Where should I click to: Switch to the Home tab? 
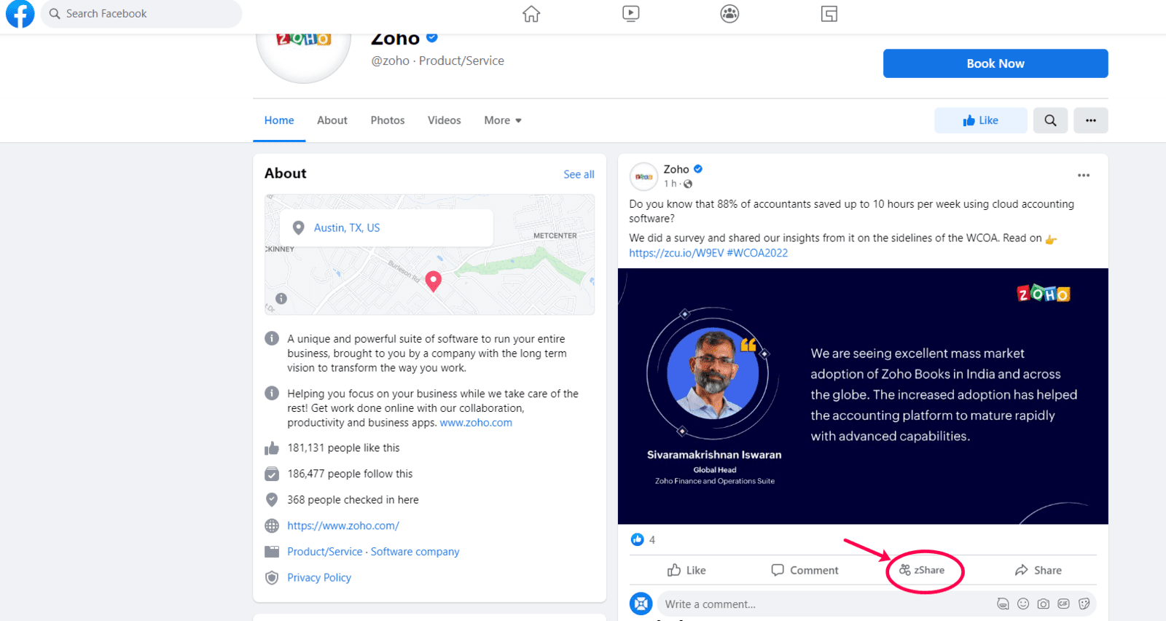click(279, 120)
